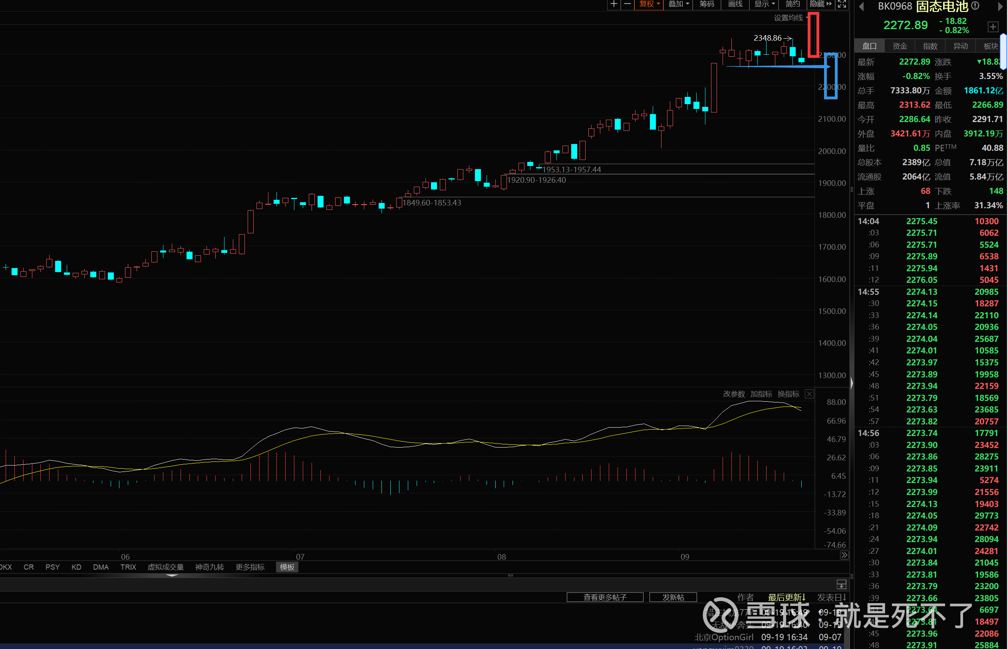Close the indicator panel with X icon
This screenshot has height=649, width=1007.
pyautogui.click(x=809, y=394)
